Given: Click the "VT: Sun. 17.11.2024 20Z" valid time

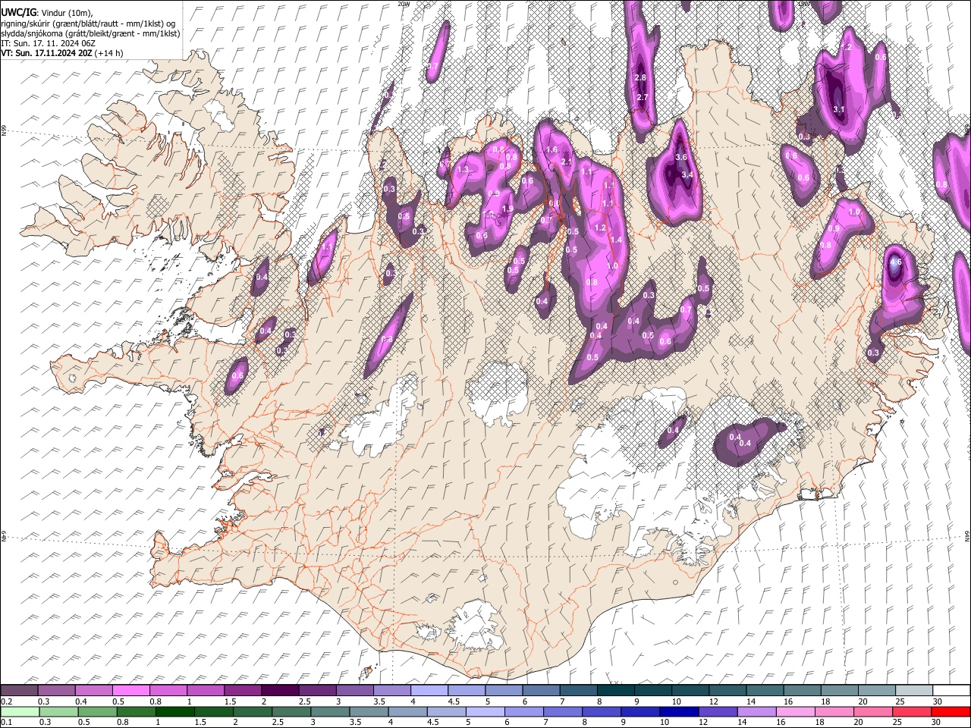Looking at the screenshot, I should [x=46, y=53].
